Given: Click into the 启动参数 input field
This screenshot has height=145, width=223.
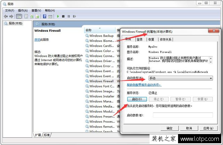Looking at the screenshot, I should coord(183,115).
